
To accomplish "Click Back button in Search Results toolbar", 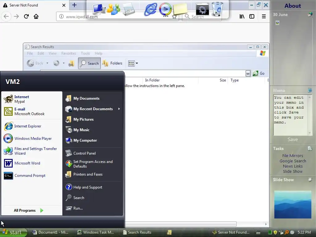I will (35, 63).
